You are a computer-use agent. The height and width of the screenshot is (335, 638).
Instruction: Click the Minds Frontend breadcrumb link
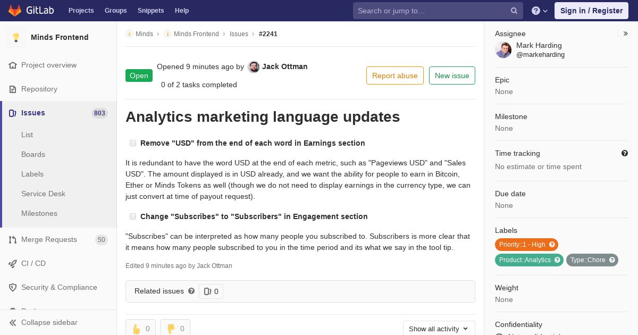[x=196, y=34]
